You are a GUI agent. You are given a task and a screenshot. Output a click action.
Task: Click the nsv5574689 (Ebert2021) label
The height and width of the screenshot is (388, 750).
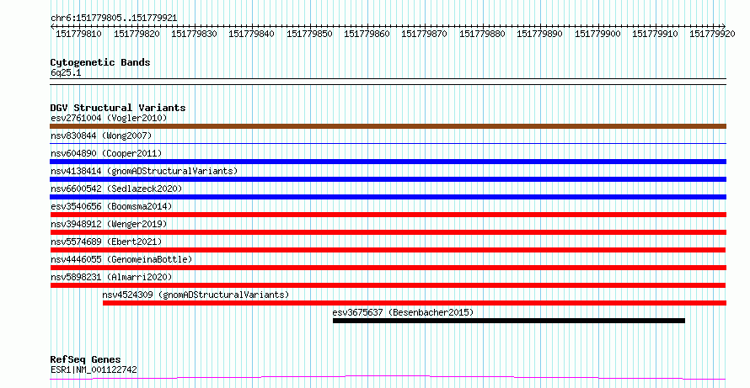click(x=106, y=242)
